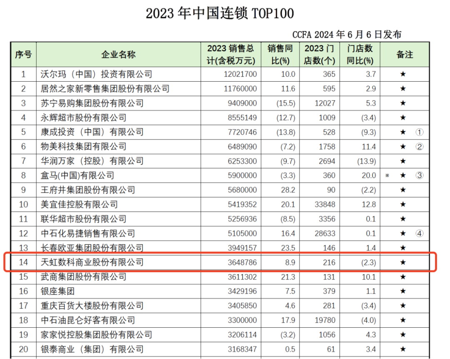Click the circled ② note marker for 物美科技

coord(419,147)
